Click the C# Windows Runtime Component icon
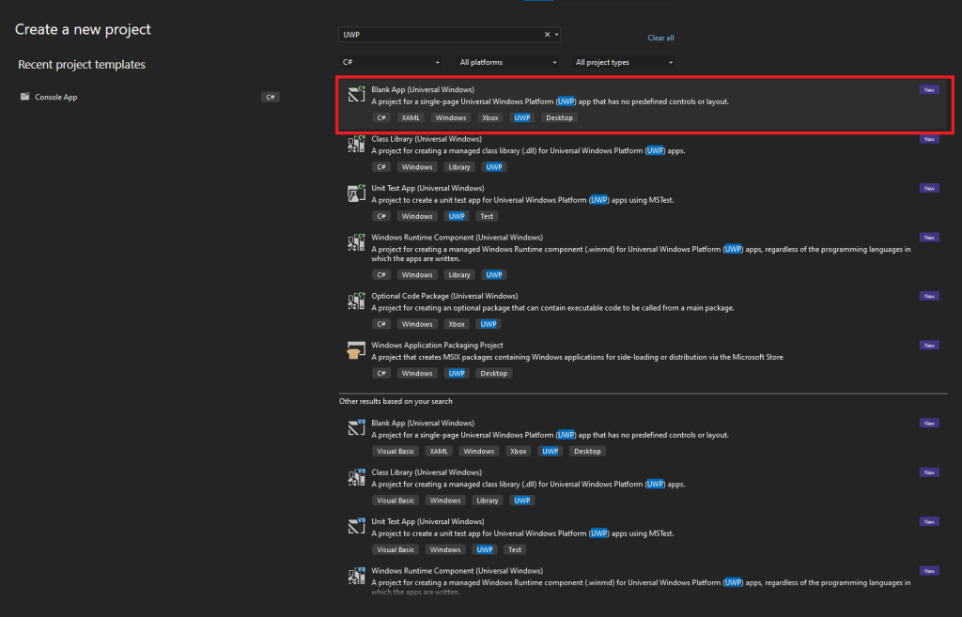The width and height of the screenshot is (962, 617). coord(356,242)
